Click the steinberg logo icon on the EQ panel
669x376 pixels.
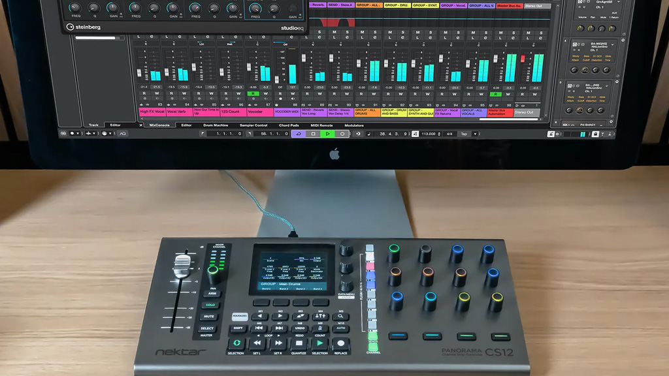(70, 27)
